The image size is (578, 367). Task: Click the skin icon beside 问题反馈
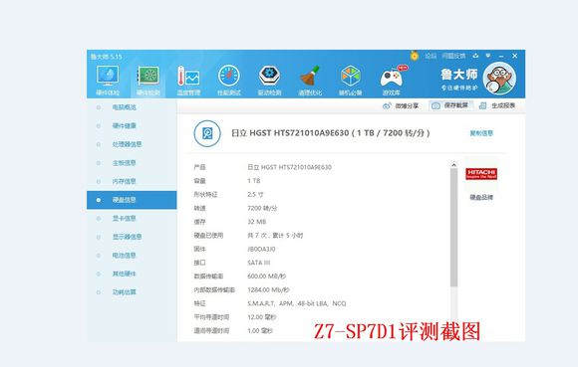click(476, 56)
